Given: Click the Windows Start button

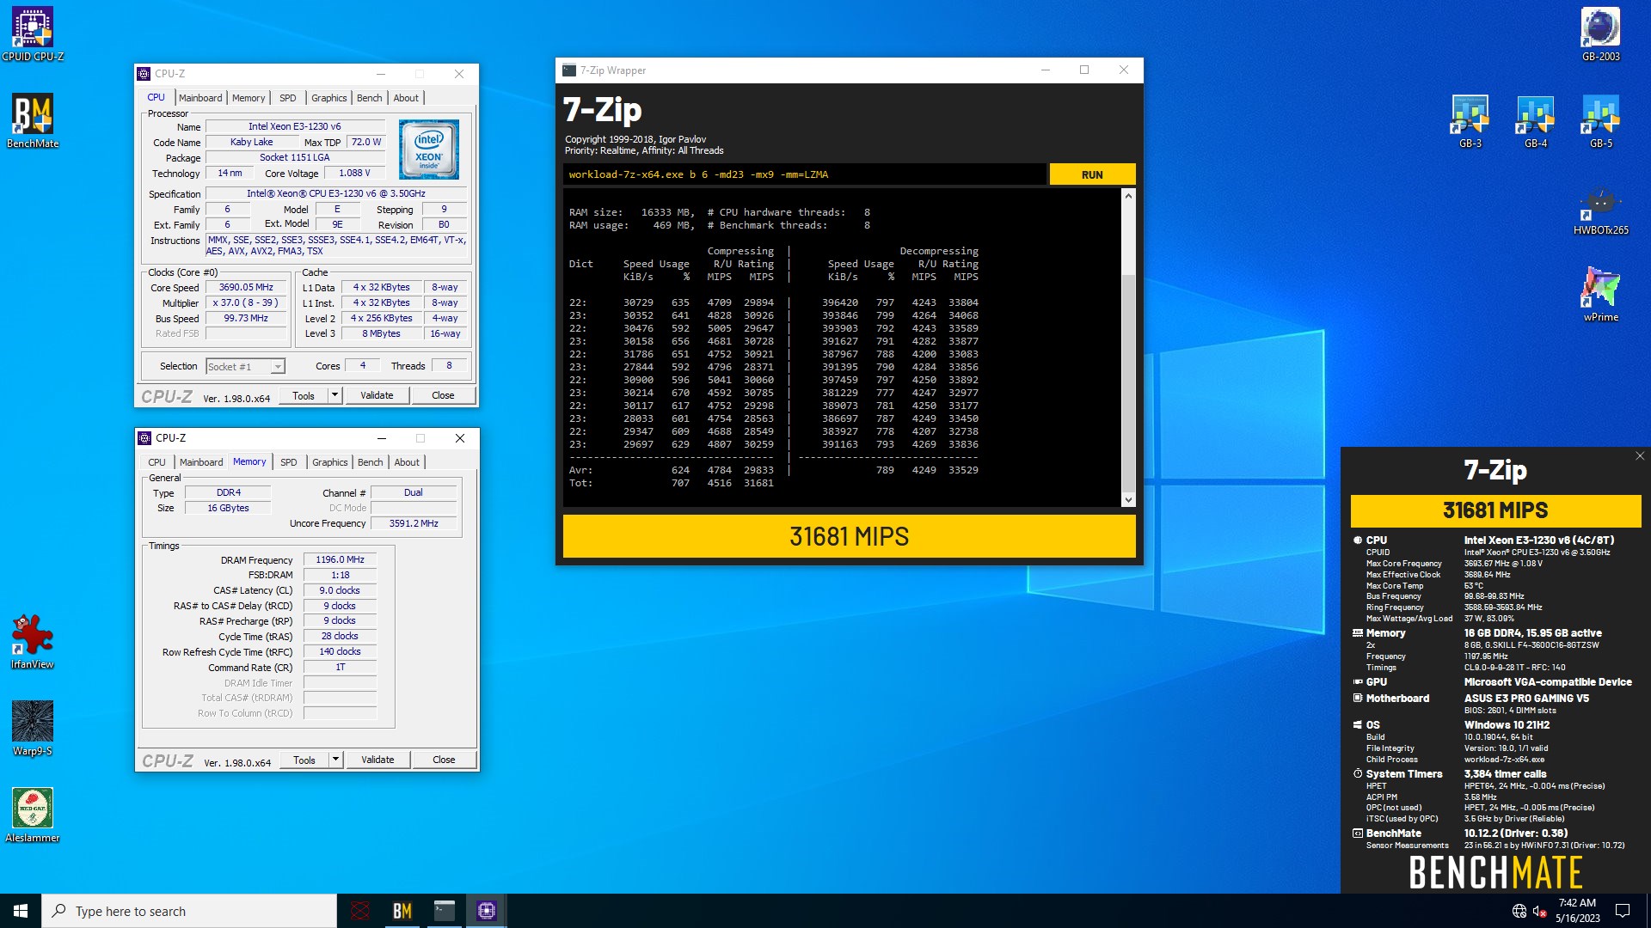Looking at the screenshot, I should 21,911.
